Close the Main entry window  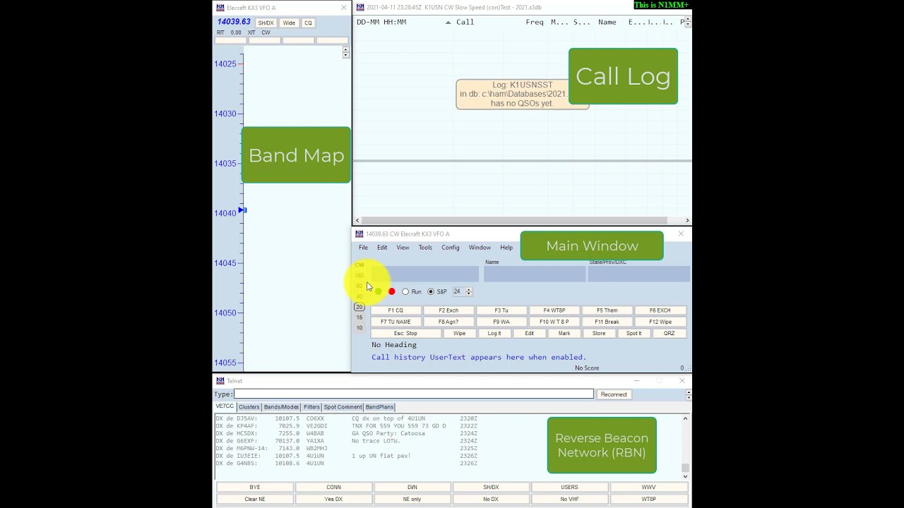(681, 234)
